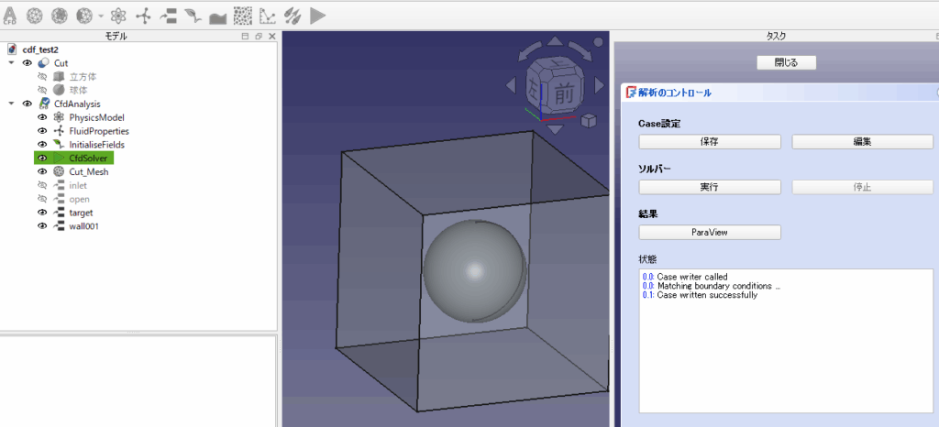Hide the PhysicsModel item via eye icon

point(41,117)
